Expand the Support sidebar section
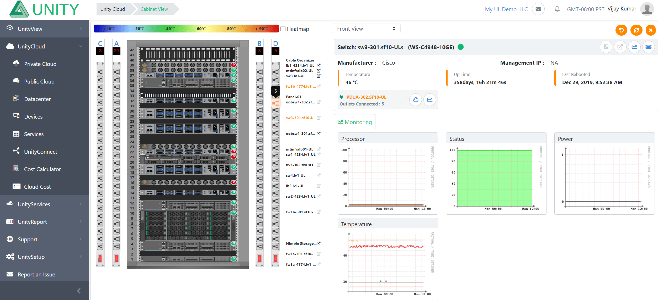 pos(44,239)
